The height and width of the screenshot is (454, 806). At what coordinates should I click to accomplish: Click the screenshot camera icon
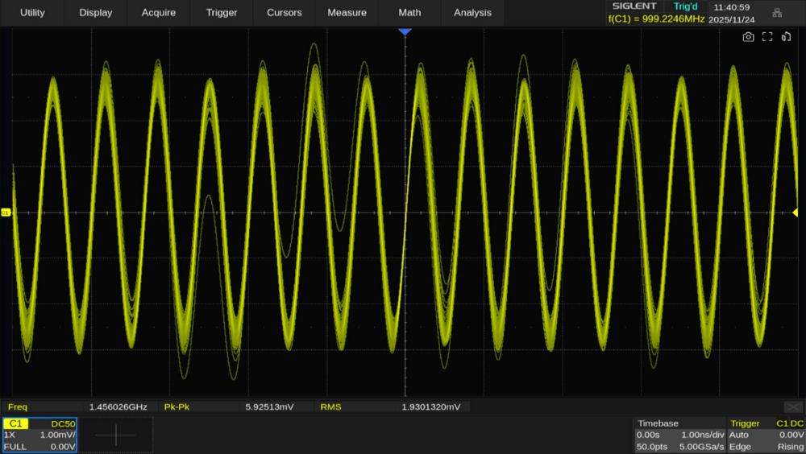(x=748, y=37)
